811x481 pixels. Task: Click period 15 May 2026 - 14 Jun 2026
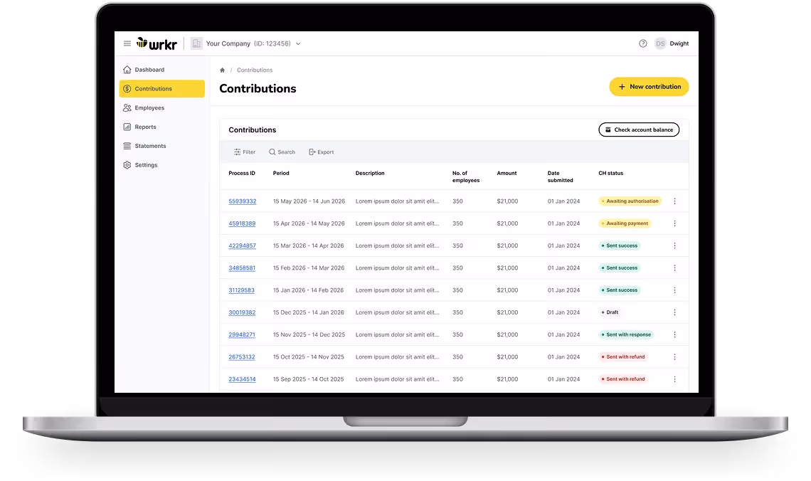click(x=309, y=201)
